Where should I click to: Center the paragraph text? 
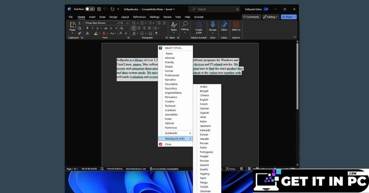tap(139, 28)
